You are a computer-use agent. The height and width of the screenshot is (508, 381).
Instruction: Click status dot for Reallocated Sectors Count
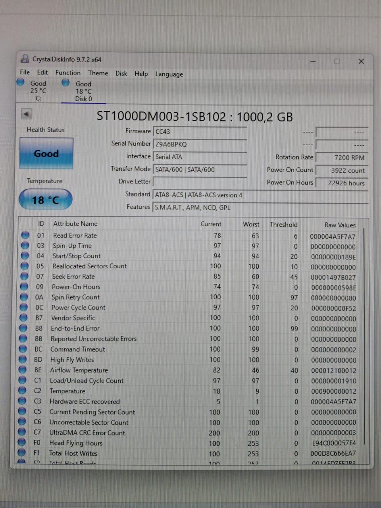click(x=25, y=266)
